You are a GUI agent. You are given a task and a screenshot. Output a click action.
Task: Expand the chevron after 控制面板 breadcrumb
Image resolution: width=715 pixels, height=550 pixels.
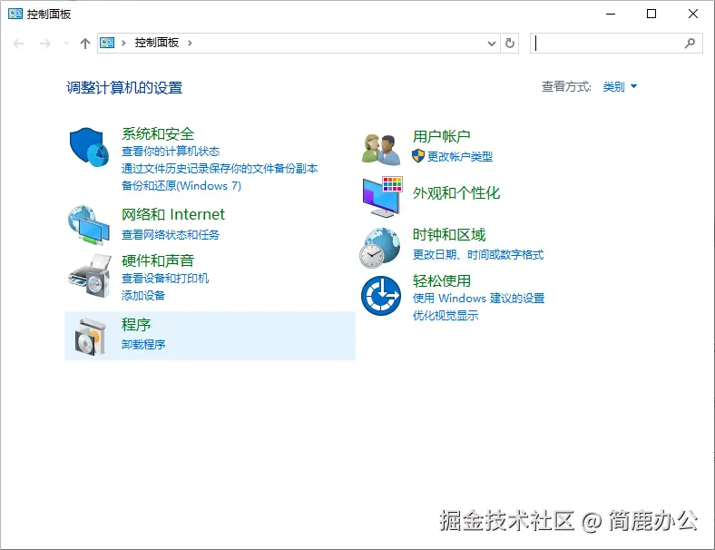[190, 43]
